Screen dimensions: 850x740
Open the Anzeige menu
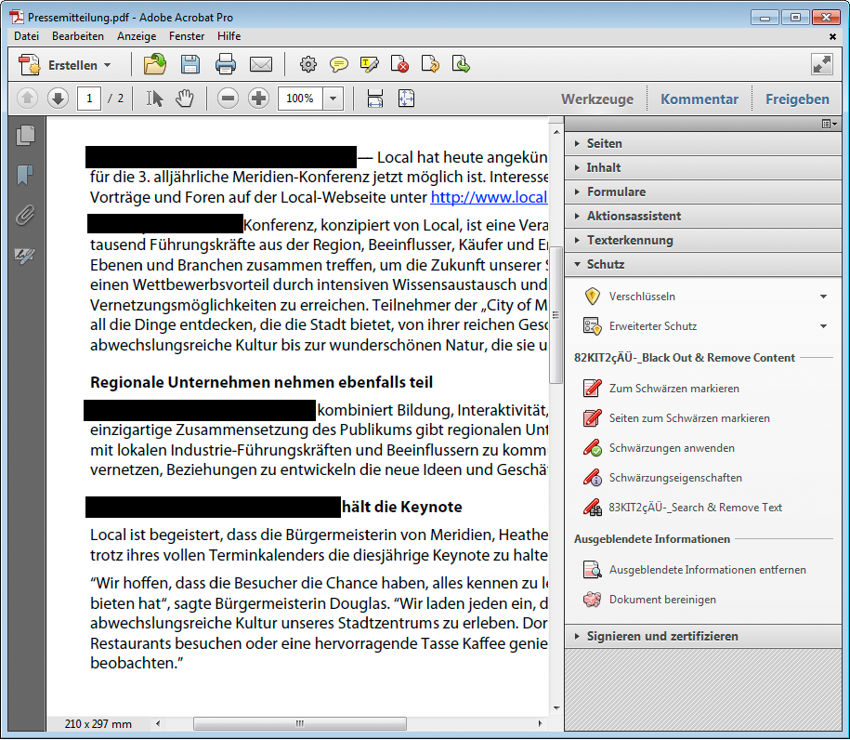pos(137,36)
